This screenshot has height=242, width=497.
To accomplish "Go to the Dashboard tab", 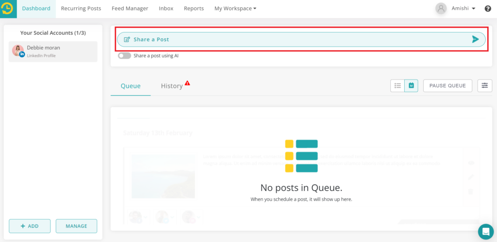I will tap(36, 9).
